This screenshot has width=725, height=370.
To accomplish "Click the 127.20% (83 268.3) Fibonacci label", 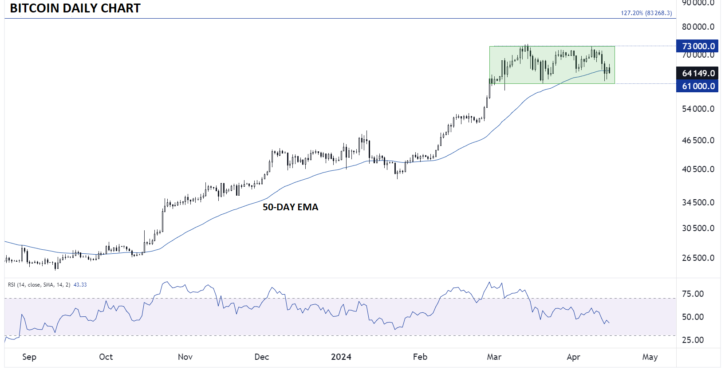I will tap(646, 13).
